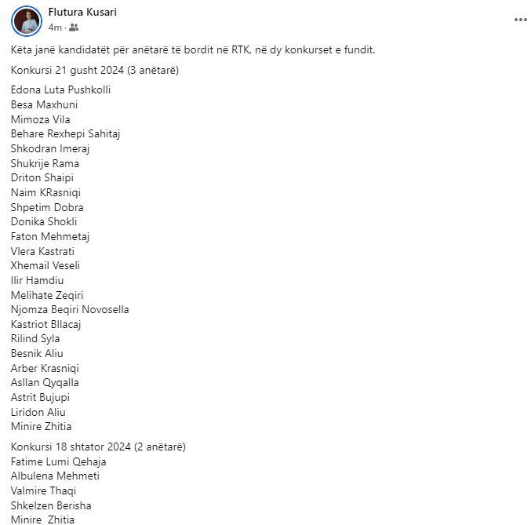Click the name Njomza Beqiri Novosella
Image resolution: width=531 pixels, height=525 pixels.
coord(70,310)
